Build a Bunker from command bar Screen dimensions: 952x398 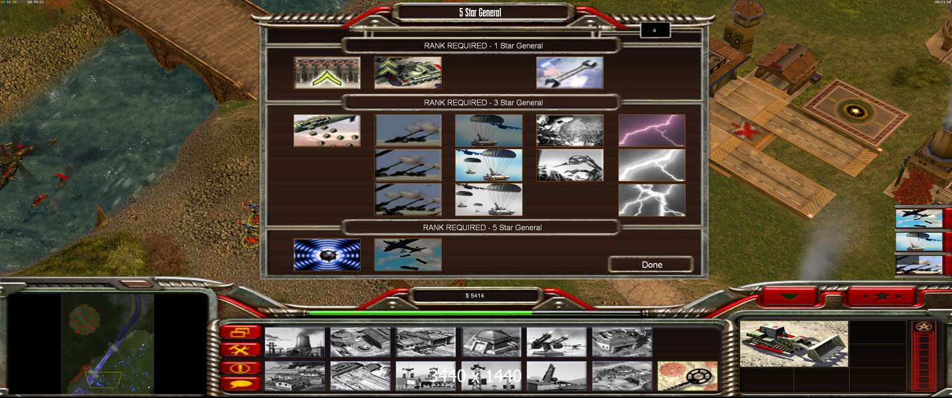click(x=491, y=342)
